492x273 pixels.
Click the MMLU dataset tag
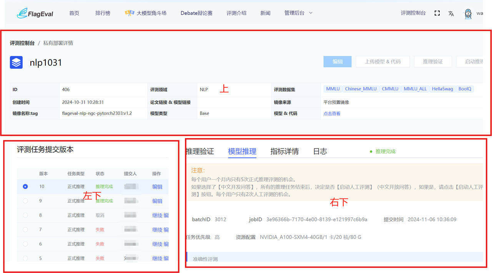(x=332, y=89)
